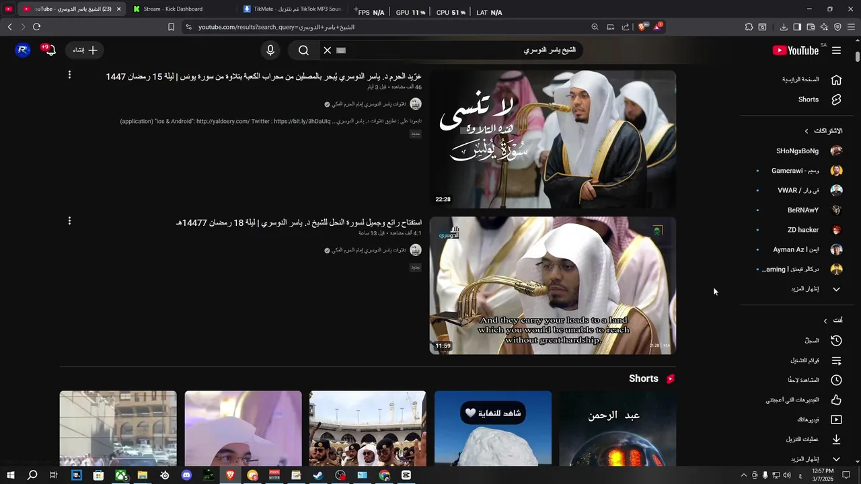Go back in browser history
The image size is (861, 484).
tap(9, 27)
